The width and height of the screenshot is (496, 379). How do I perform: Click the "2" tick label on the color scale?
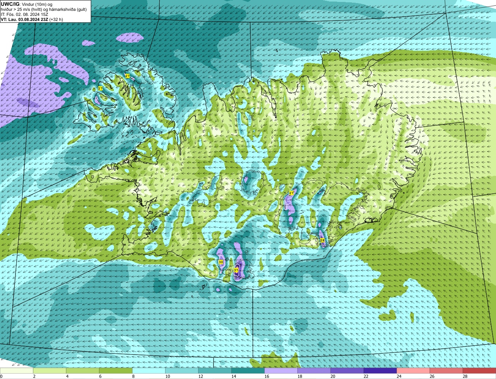[x=34, y=376]
